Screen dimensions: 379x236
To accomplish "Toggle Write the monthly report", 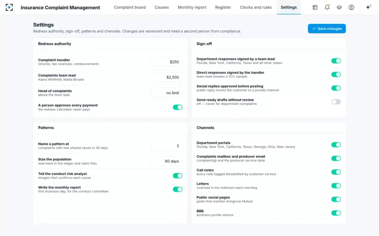I will coord(177,189).
